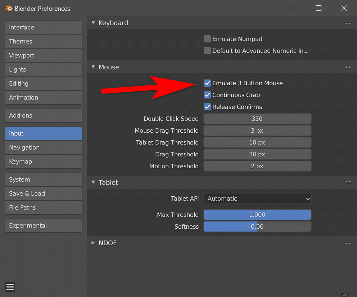Viewport: 357px width, 297px height.
Task: Adjust the Softness slider
Action: coord(257,227)
